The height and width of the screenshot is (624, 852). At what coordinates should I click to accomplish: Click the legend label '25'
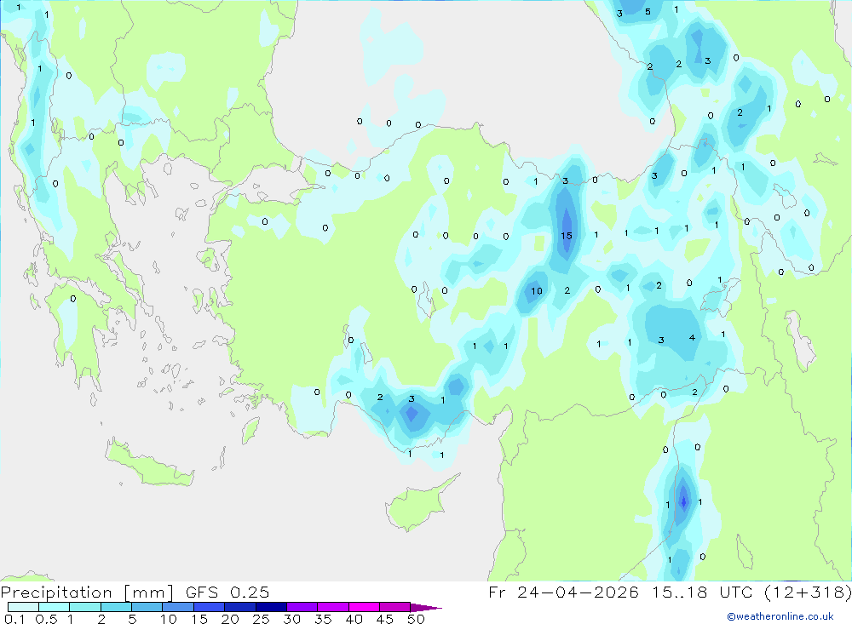pos(261,619)
